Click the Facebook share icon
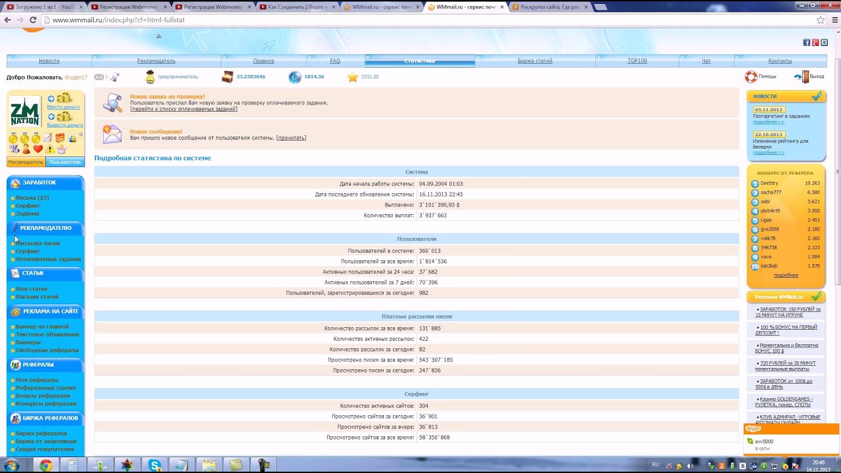 click(x=807, y=43)
